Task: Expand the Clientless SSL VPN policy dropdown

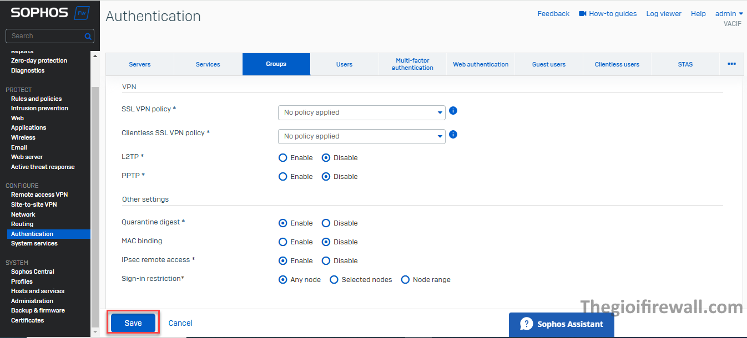Action: tap(361, 136)
